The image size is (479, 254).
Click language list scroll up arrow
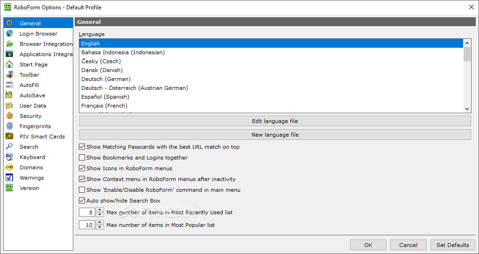pos(467,43)
